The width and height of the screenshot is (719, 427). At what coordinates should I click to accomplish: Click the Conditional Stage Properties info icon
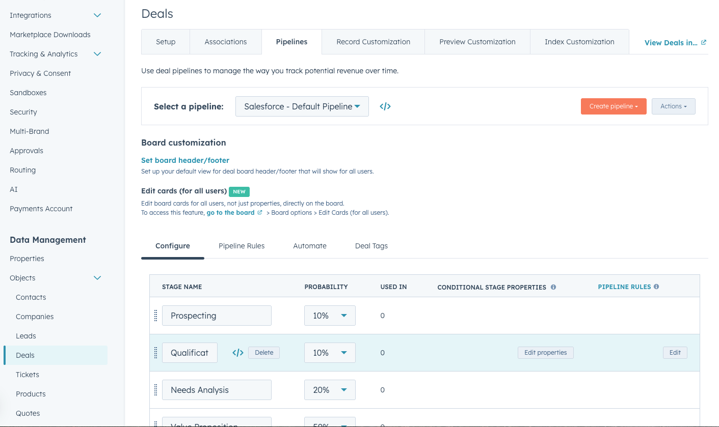click(x=553, y=287)
